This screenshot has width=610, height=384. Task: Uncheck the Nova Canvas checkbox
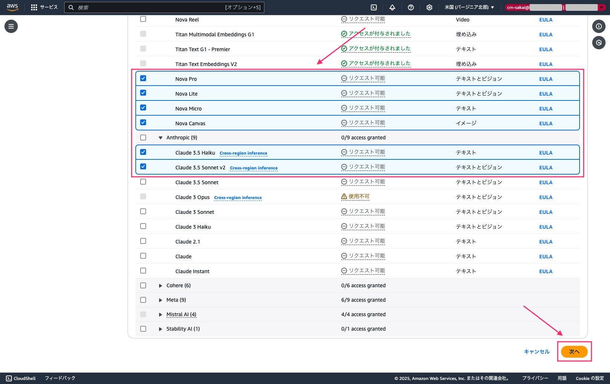click(143, 122)
